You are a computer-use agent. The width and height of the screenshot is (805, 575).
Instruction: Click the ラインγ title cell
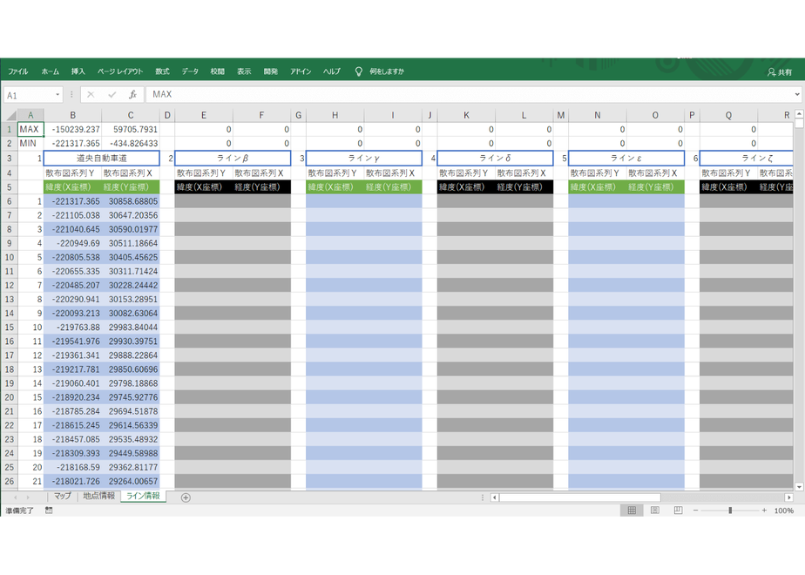[364, 159]
